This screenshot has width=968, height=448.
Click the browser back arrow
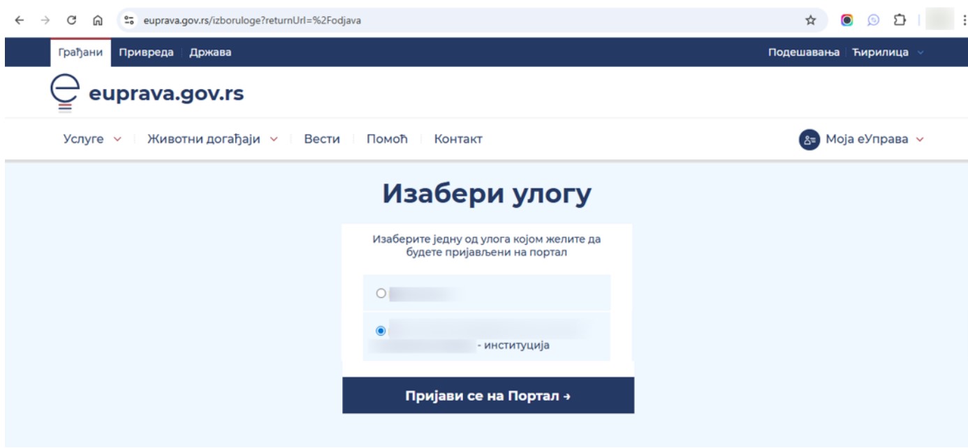[x=17, y=20]
